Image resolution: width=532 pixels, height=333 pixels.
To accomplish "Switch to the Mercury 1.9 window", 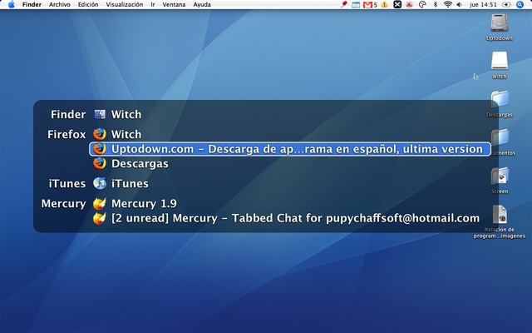I will 144,203.
